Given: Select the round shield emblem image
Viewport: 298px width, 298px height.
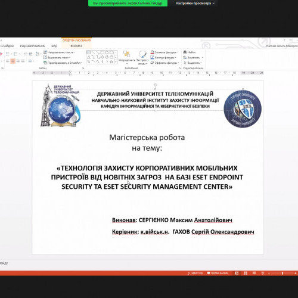Looking at the screenshot, I should [x=243, y=109].
